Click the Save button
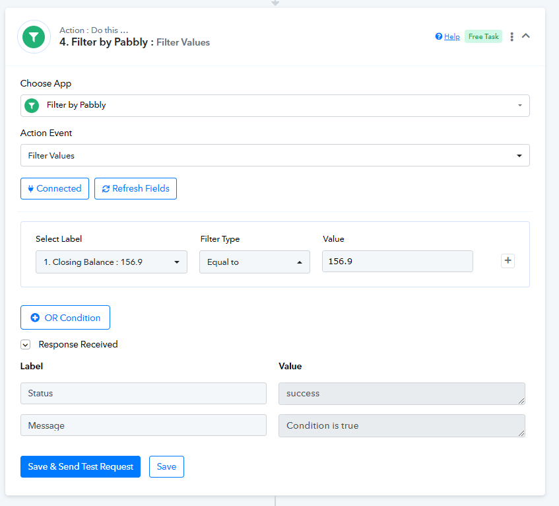The image size is (559, 506). coord(166,466)
